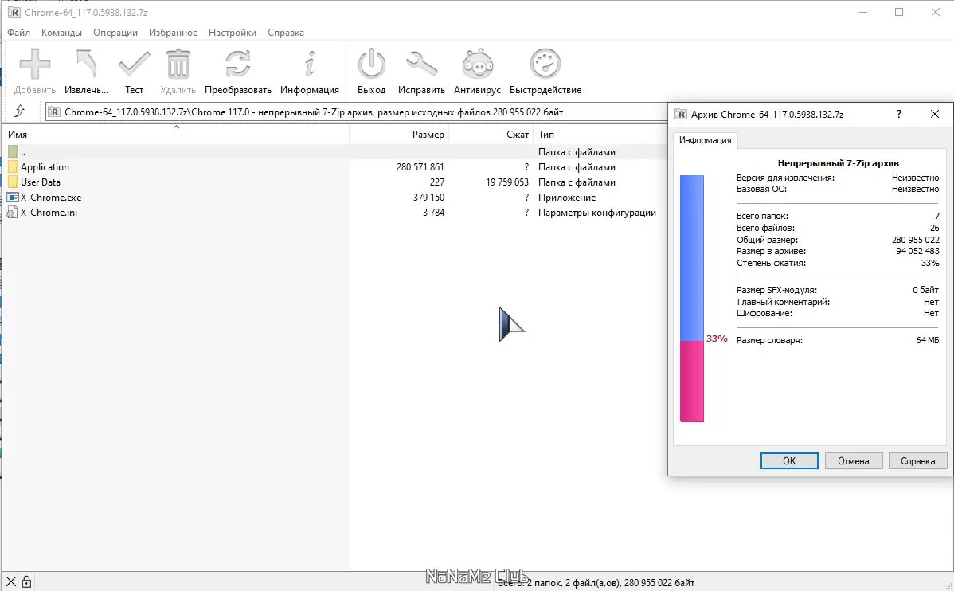Click the '..' entry to go up
Image resolution: width=954 pixels, height=591 pixels.
[24, 151]
